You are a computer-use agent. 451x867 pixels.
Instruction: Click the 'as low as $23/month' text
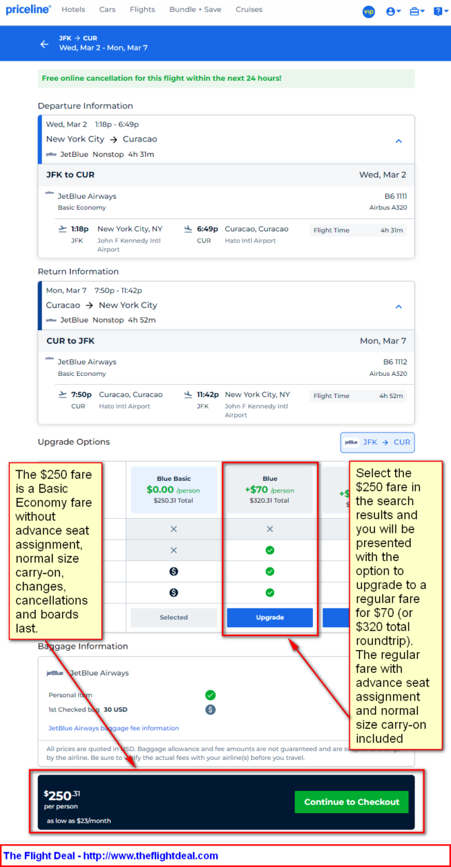[79, 821]
